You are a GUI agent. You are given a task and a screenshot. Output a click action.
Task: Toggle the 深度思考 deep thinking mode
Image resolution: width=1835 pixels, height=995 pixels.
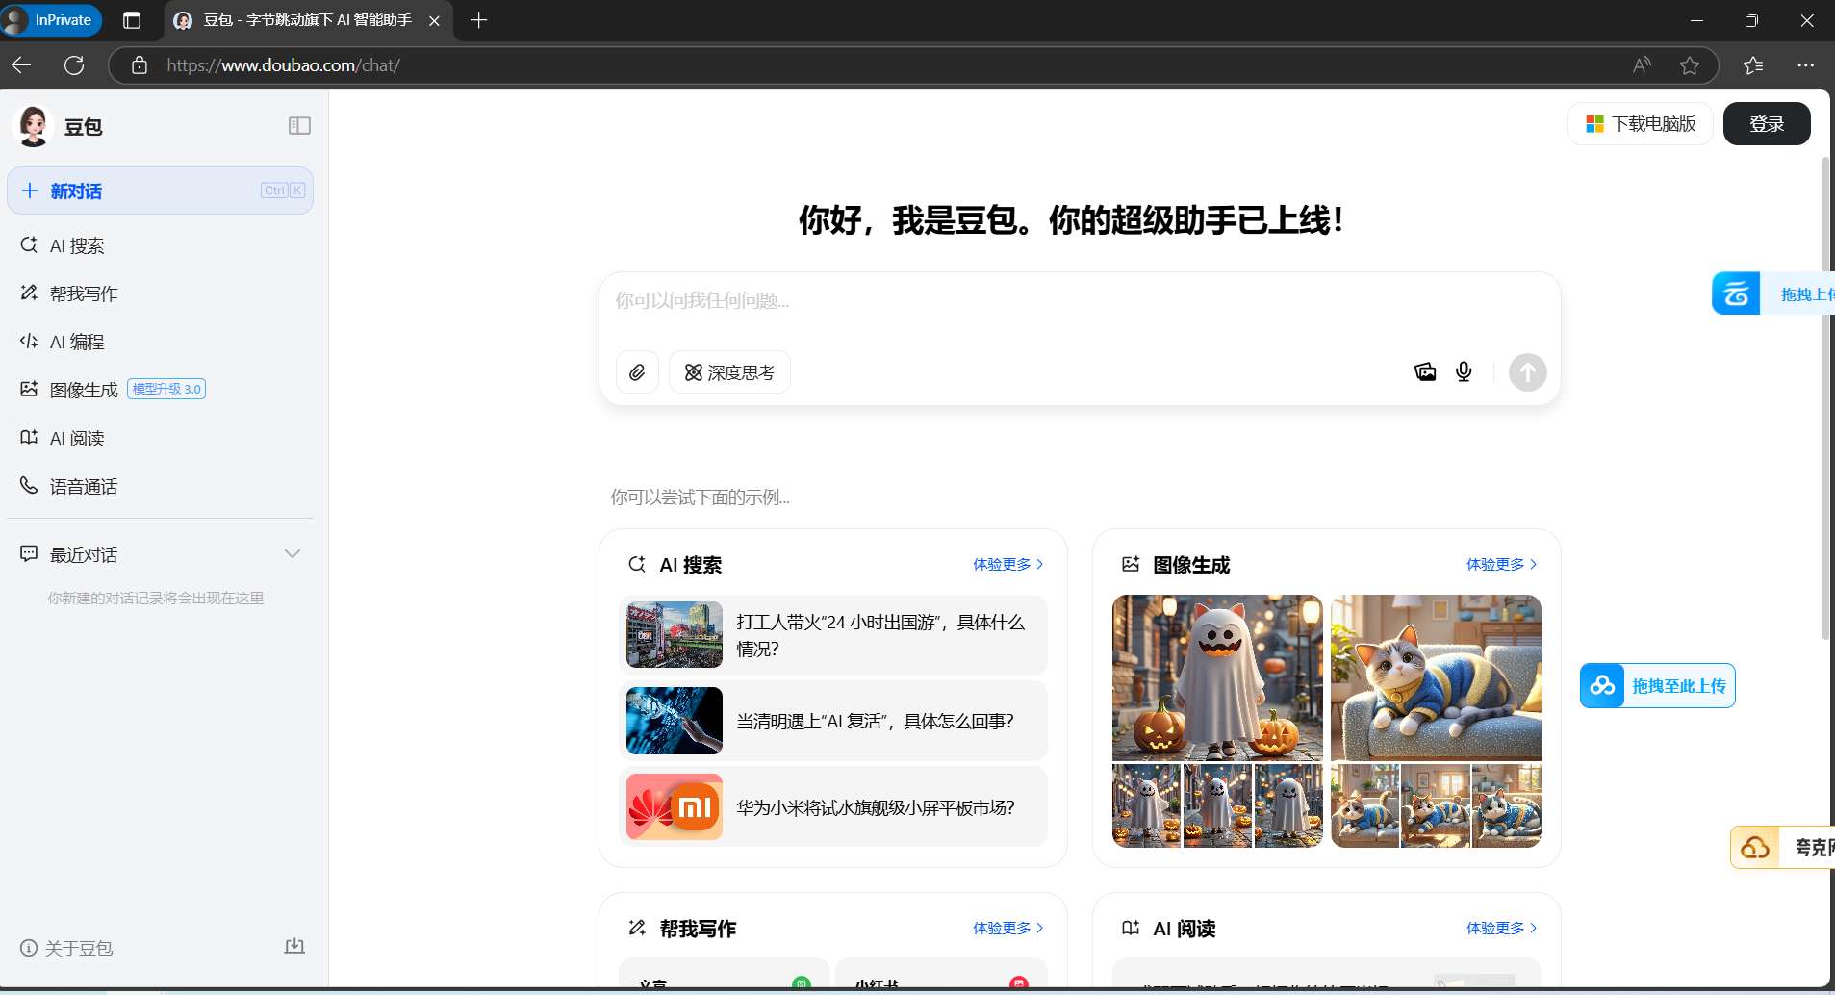tap(729, 372)
